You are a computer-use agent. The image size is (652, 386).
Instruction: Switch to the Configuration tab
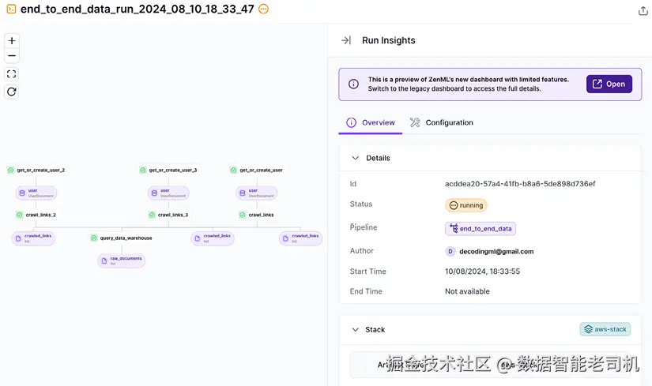[441, 122]
